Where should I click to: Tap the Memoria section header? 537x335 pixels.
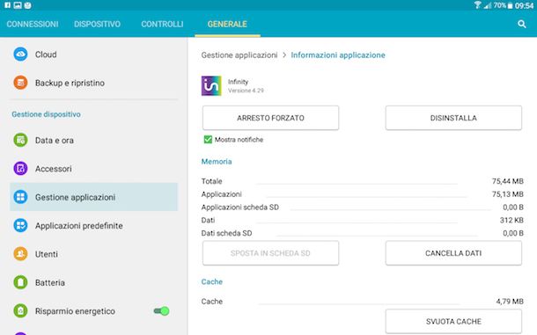pyautogui.click(x=217, y=162)
